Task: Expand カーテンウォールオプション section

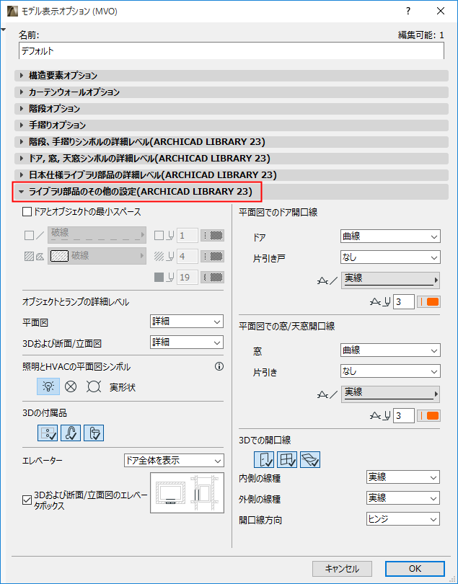Action: (231, 92)
